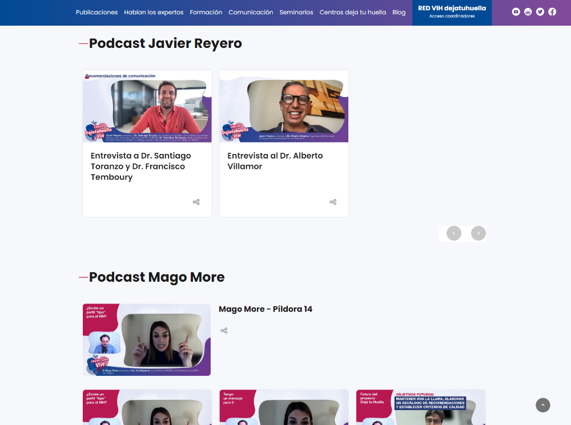Navigate to Seminarios
The image size is (571, 425).
click(x=296, y=13)
